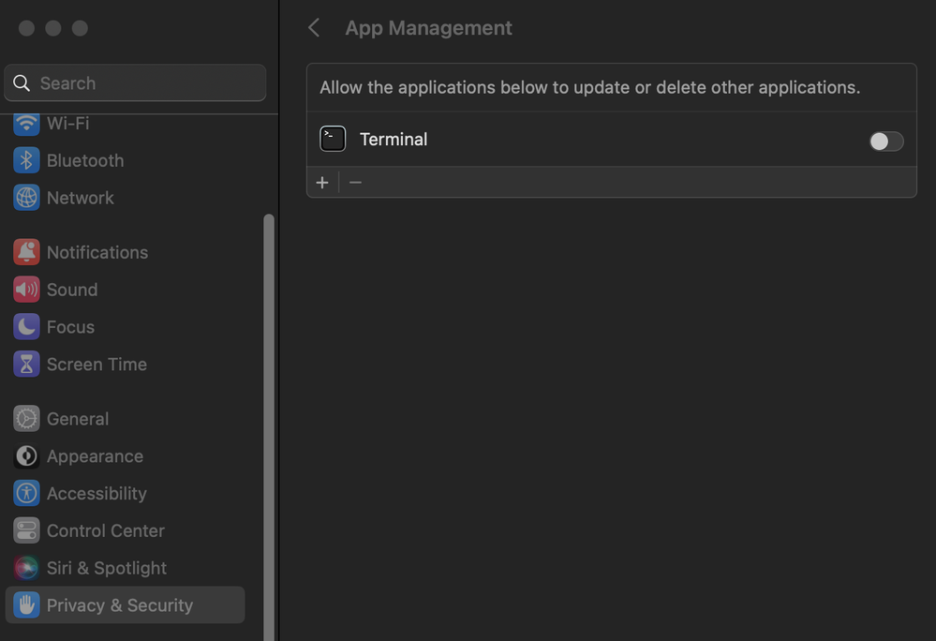Click the sidebar vertical scrollbar
This screenshot has height=641, width=936.
pyautogui.click(x=269, y=427)
